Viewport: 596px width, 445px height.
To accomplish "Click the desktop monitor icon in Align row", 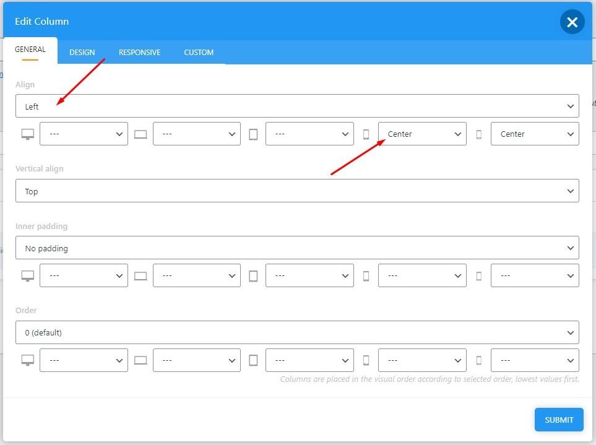I will coord(27,134).
